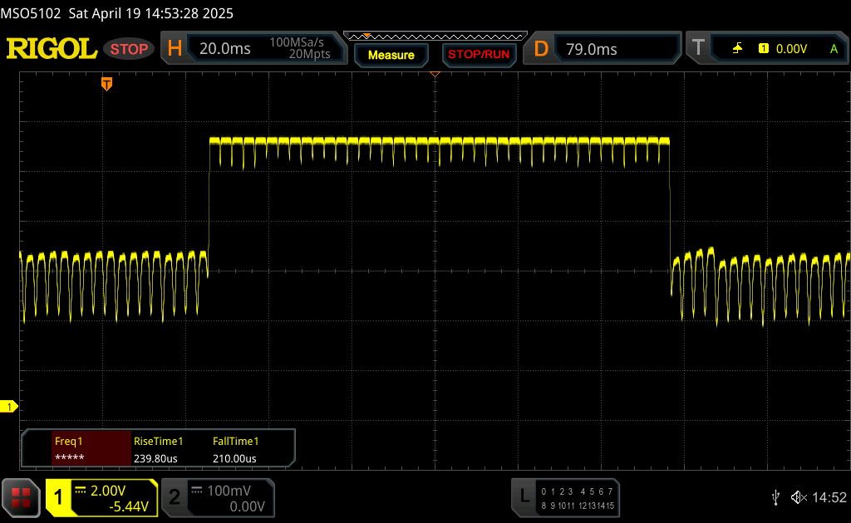Click the waveform memory position bar
This screenshot has width=851, height=523.
(435, 36)
